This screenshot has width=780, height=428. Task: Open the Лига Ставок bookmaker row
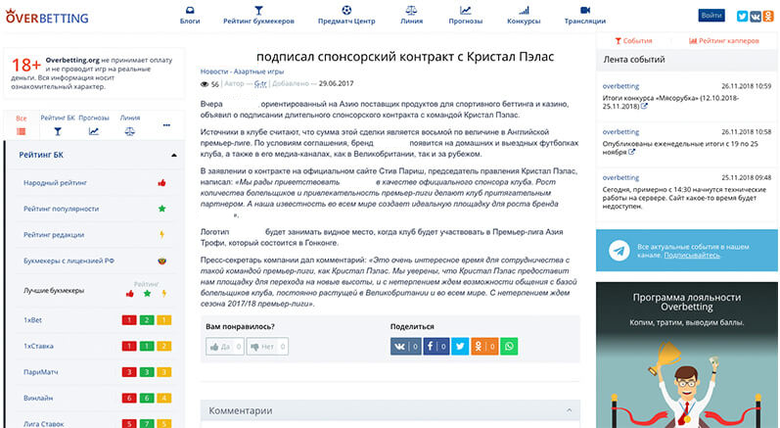tap(44, 423)
